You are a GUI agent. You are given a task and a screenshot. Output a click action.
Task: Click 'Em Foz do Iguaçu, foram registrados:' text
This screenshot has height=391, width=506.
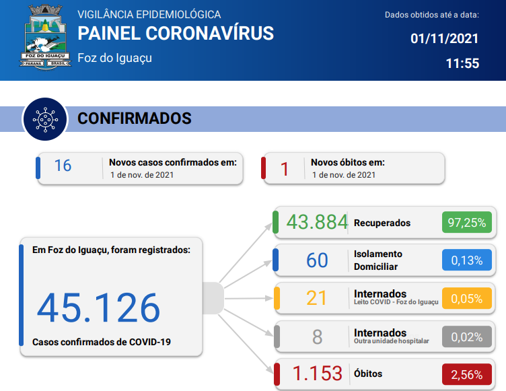111,250
